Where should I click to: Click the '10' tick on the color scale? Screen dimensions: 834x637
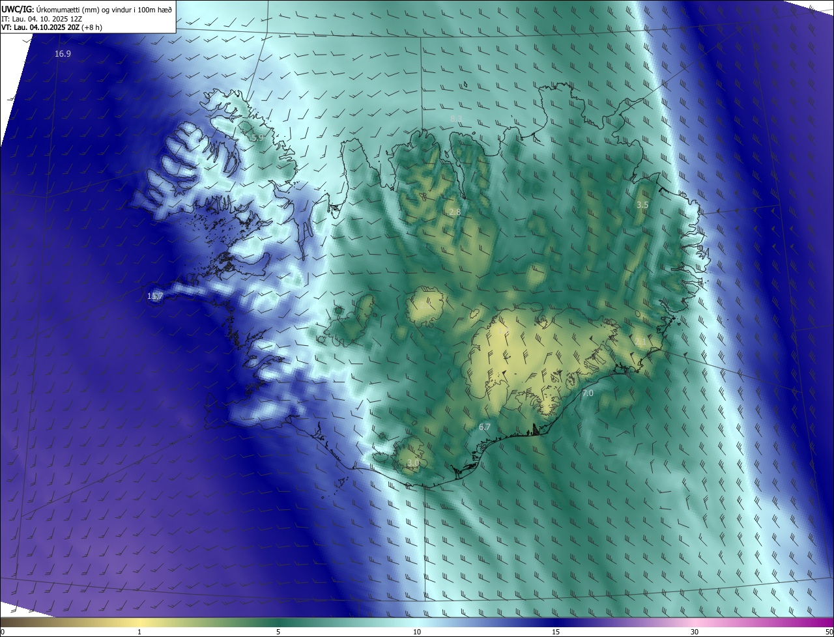[417, 632]
